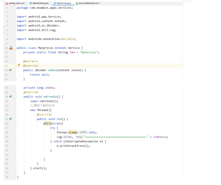Click the 'return null;' statement

tap(40, 75)
